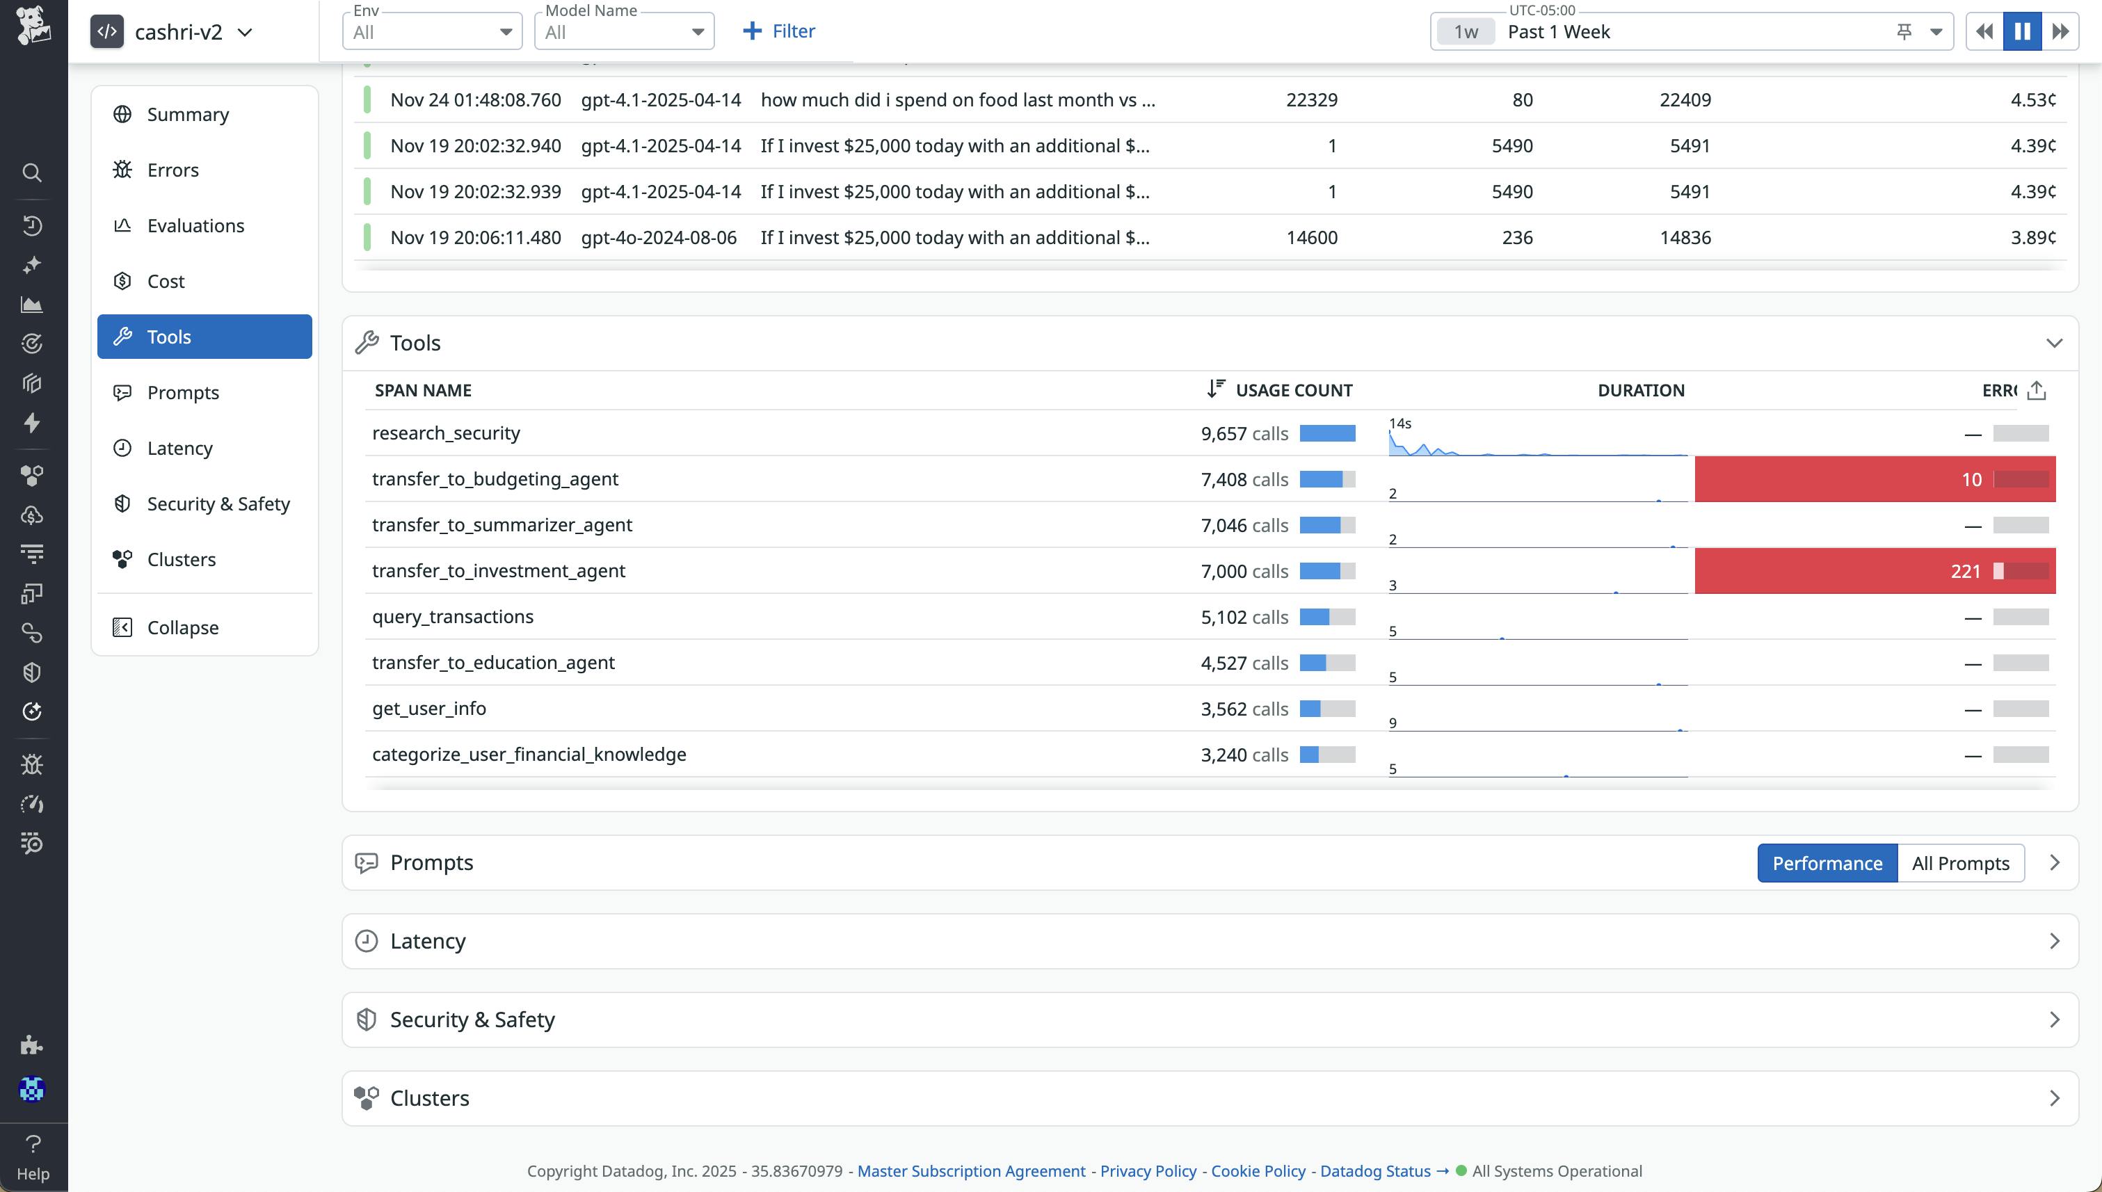
Task: Click the lightning bolt icon in the sidebar
Action: pyautogui.click(x=32, y=424)
